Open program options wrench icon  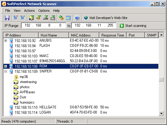tap(61, 18)
